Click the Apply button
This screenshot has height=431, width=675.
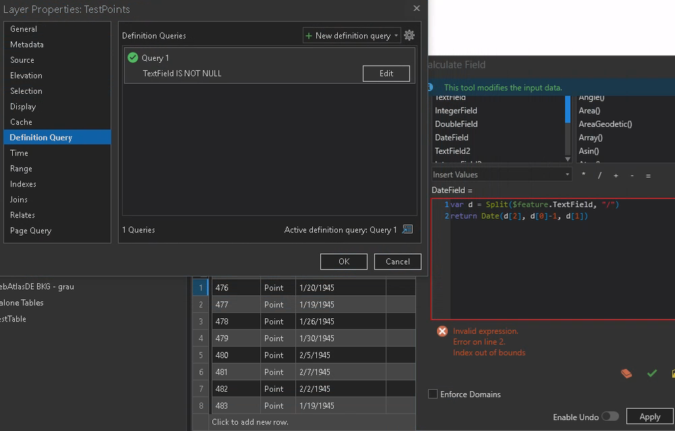(x=649, y=416)
